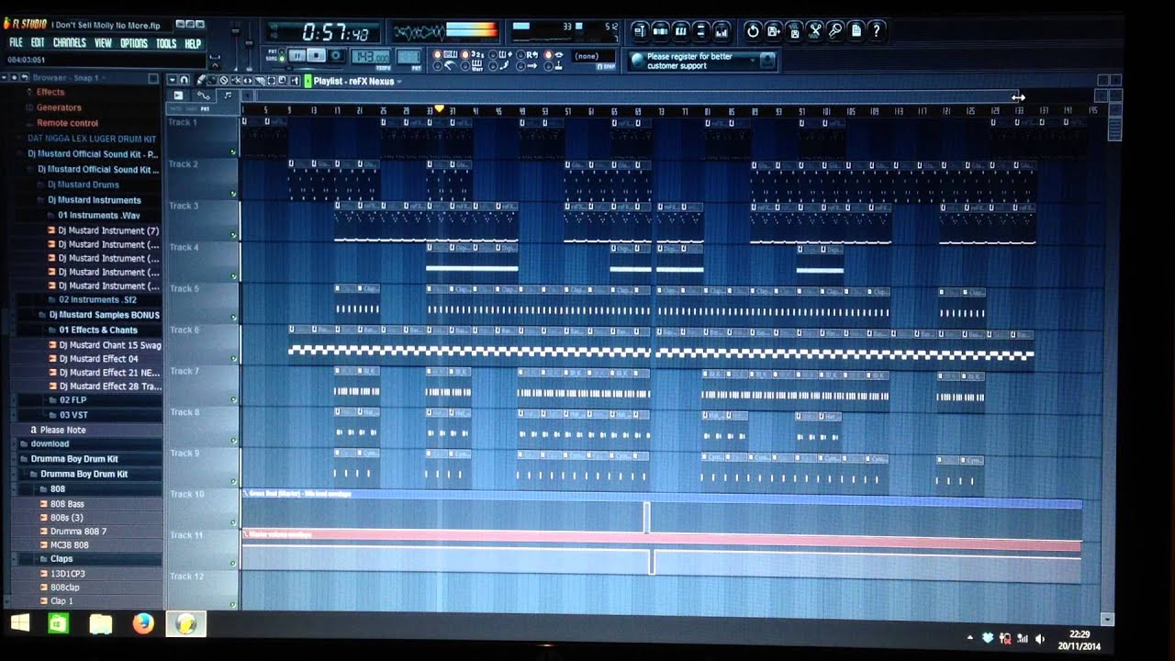The image size is (1175, 661).
Task: Select the Draw pencil tool in playlist toolbar
Action: pos(201,80)
